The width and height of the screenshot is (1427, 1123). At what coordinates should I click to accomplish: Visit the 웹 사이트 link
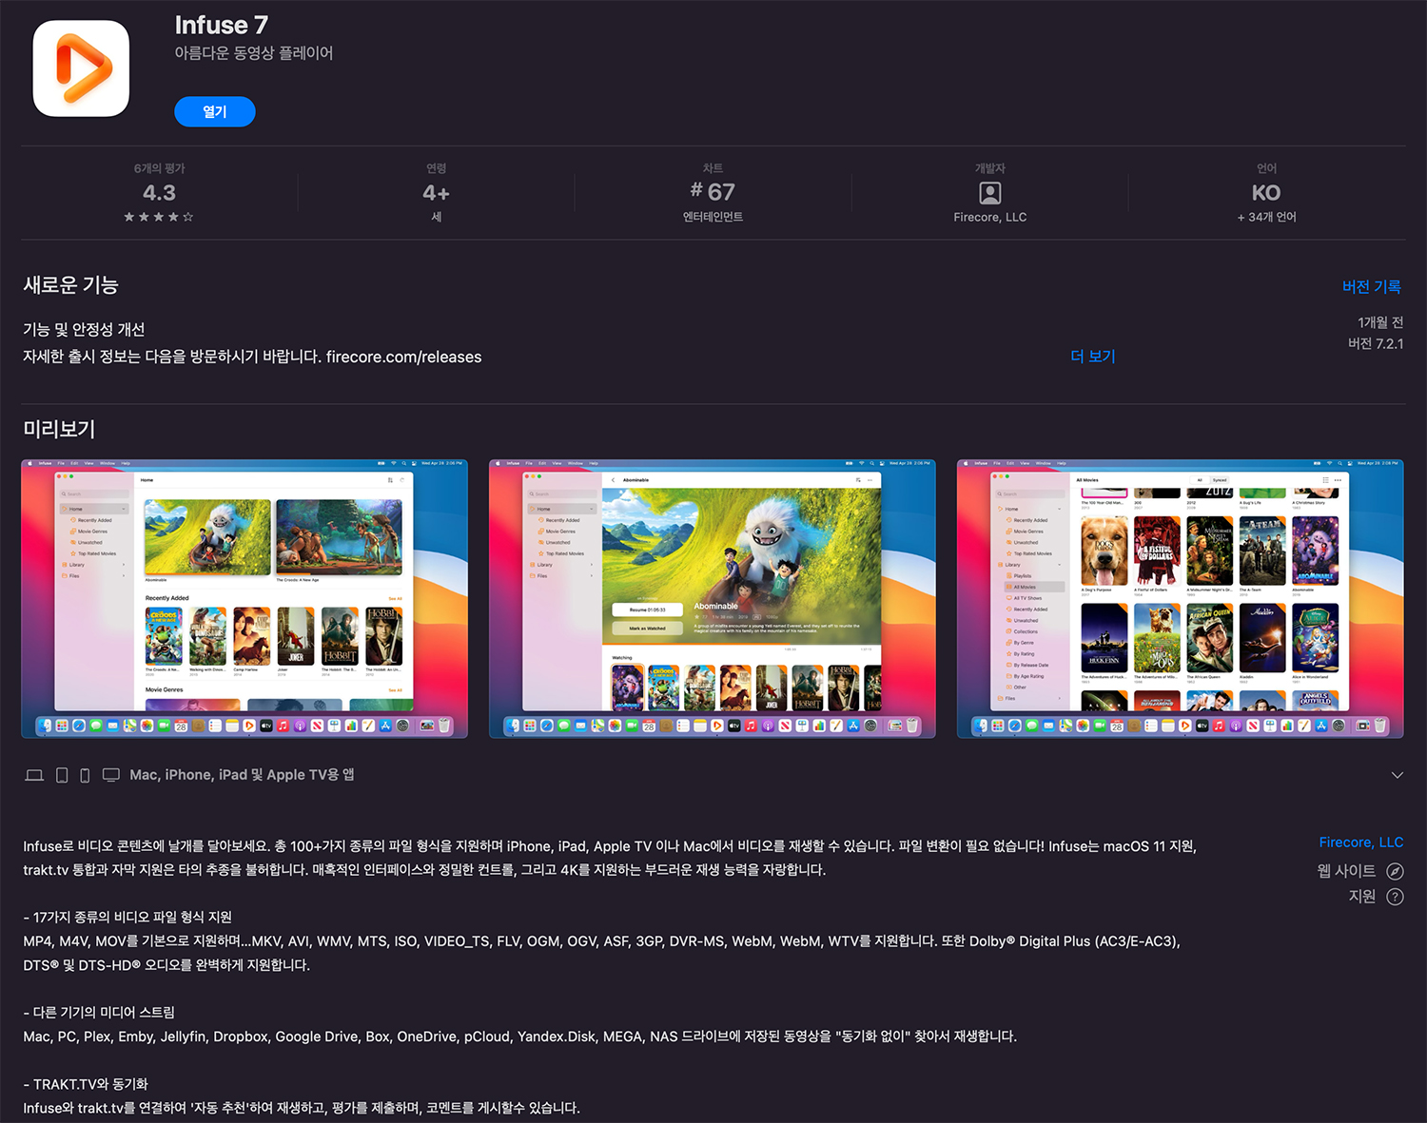(x=1346, y=871)
